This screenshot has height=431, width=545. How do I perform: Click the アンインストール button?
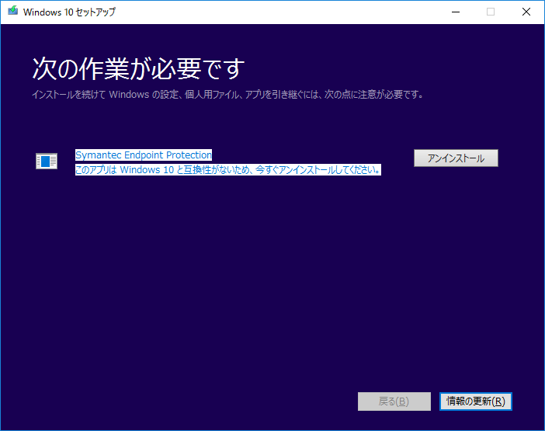456,158
